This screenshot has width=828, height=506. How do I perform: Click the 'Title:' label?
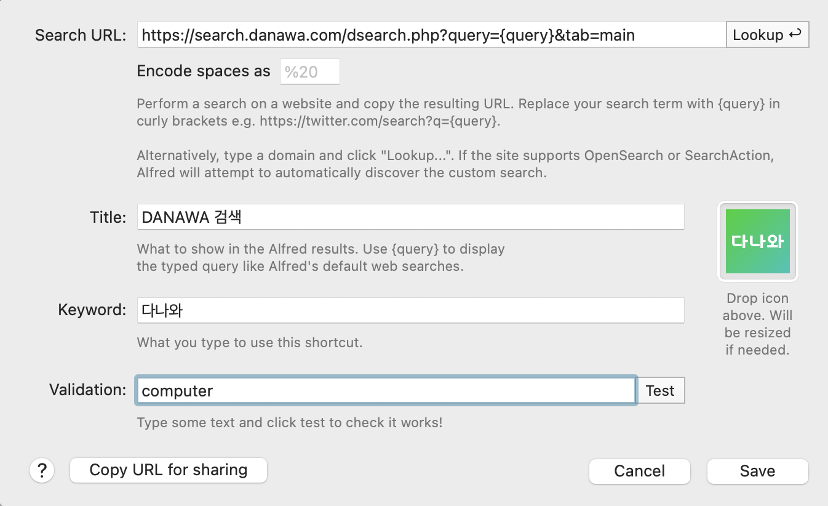[108, 217]
